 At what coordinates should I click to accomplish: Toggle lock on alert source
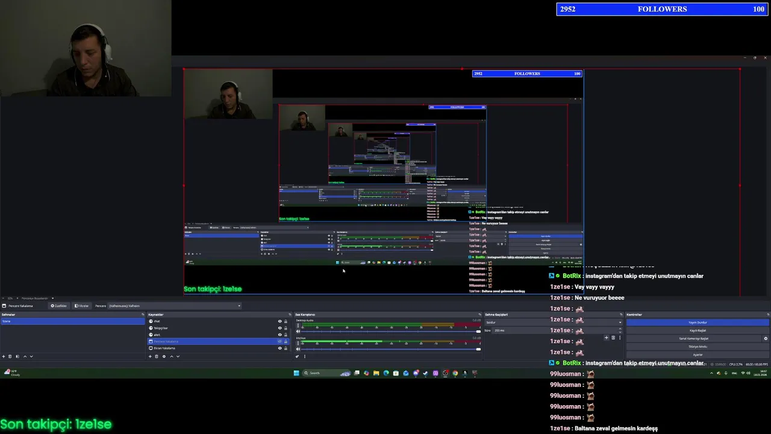click(286, 335)
